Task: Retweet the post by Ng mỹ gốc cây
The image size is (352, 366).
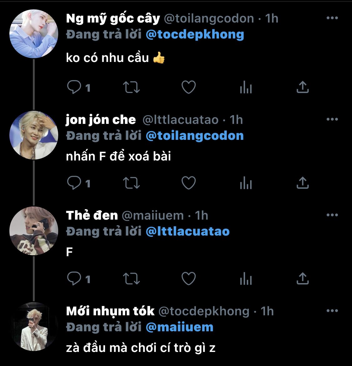Action: (x=131, y=87)
